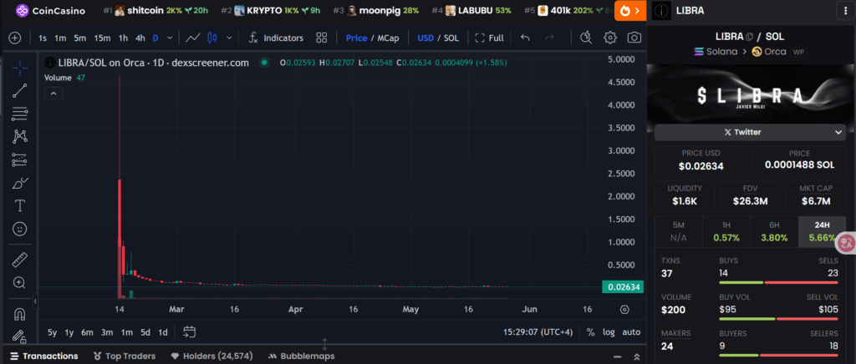Select the brush drawing tool
The height and width of the screenshot is (364, 856).
20,183
